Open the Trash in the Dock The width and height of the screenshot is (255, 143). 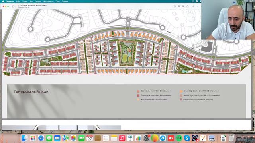pos(231,138)
